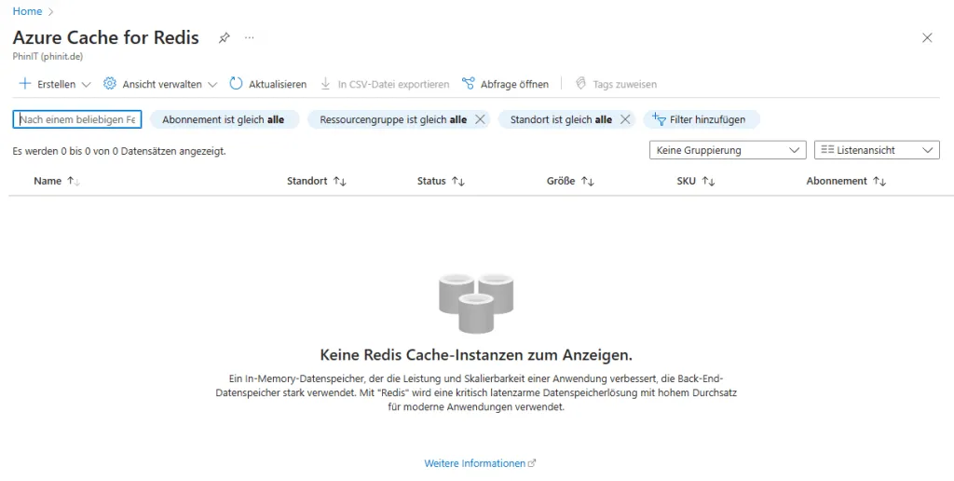
Task: Click the Abonnement ist gleich alle filter
Action: click(224, 119)
